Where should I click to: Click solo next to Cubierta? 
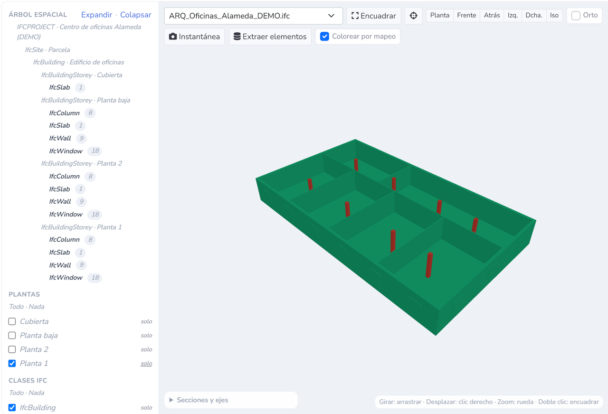(x=146, y=321)
